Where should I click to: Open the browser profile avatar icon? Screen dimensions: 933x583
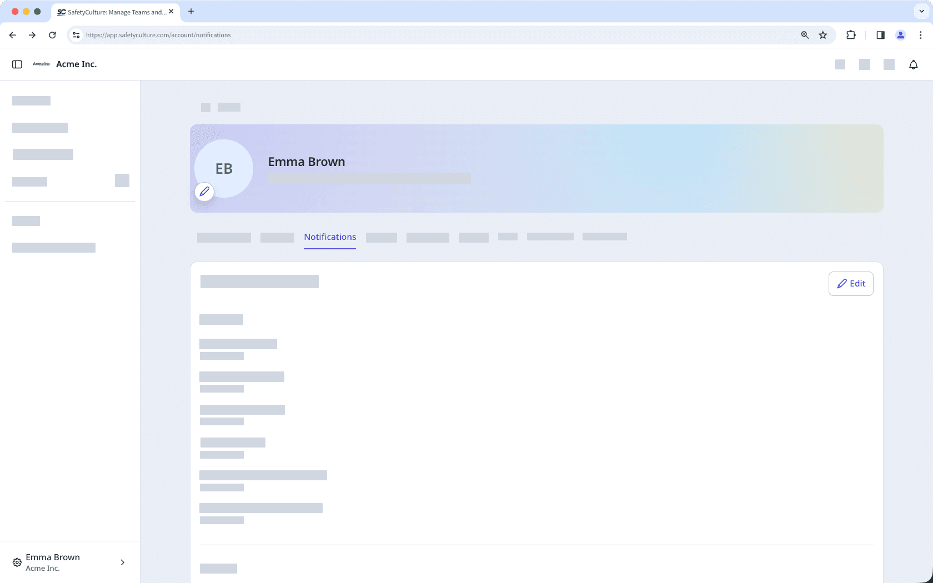[x=901, y=35]
